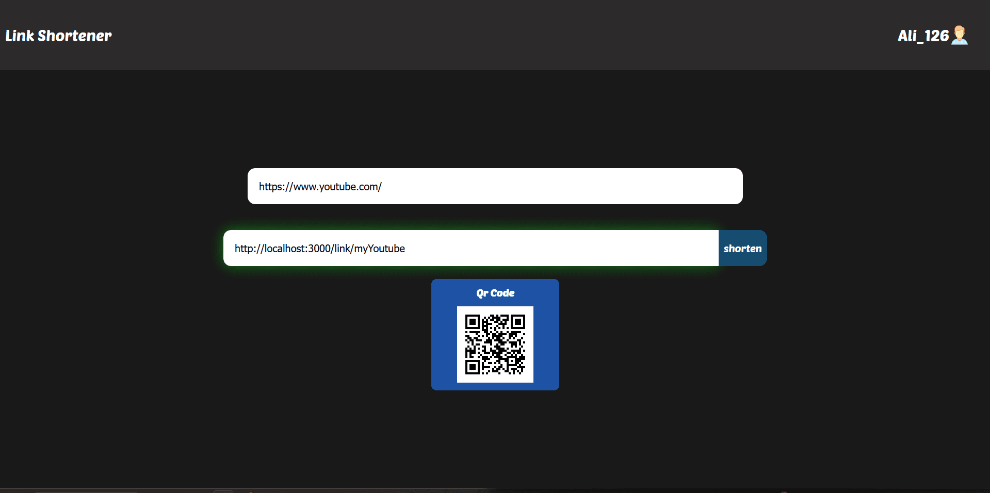This screenshot has width=990, height=493.
Task: Click the QR code image
Action: tap(495, 344)
